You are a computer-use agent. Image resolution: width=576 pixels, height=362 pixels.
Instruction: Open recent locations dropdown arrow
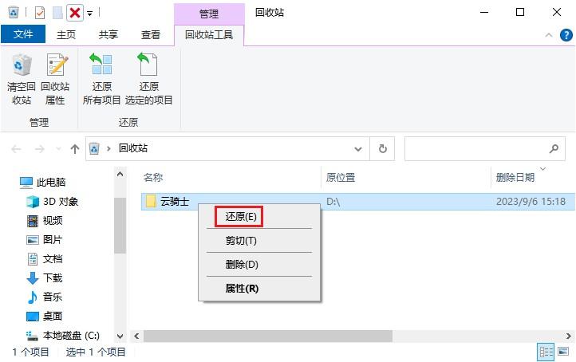(58, 149)
